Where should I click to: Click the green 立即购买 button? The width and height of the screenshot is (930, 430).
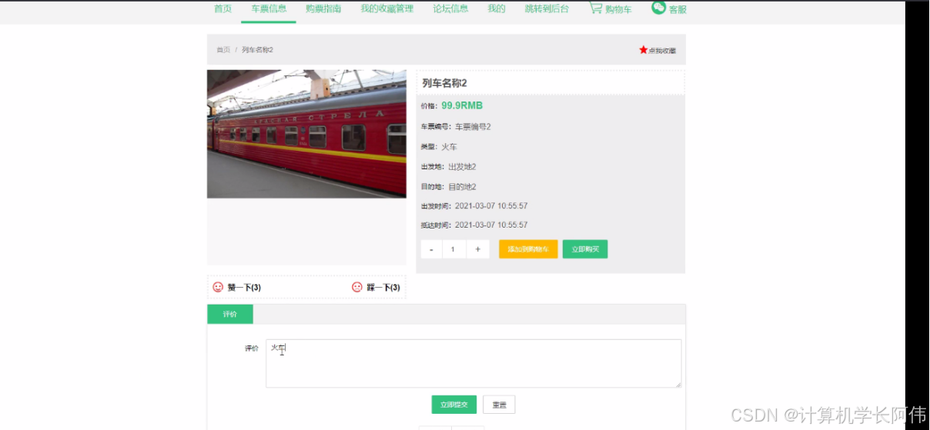pyautogui.click(x=585, y=249)
